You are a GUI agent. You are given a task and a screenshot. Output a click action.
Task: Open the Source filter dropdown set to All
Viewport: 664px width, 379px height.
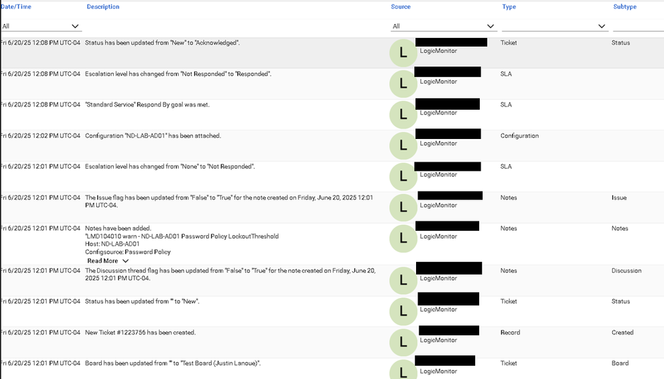coord(443,26)
